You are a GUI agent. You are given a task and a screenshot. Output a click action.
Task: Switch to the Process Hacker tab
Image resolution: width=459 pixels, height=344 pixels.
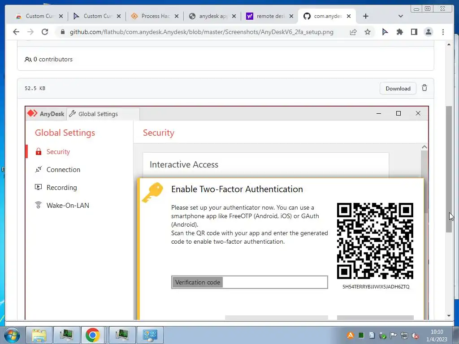[155, 16]
